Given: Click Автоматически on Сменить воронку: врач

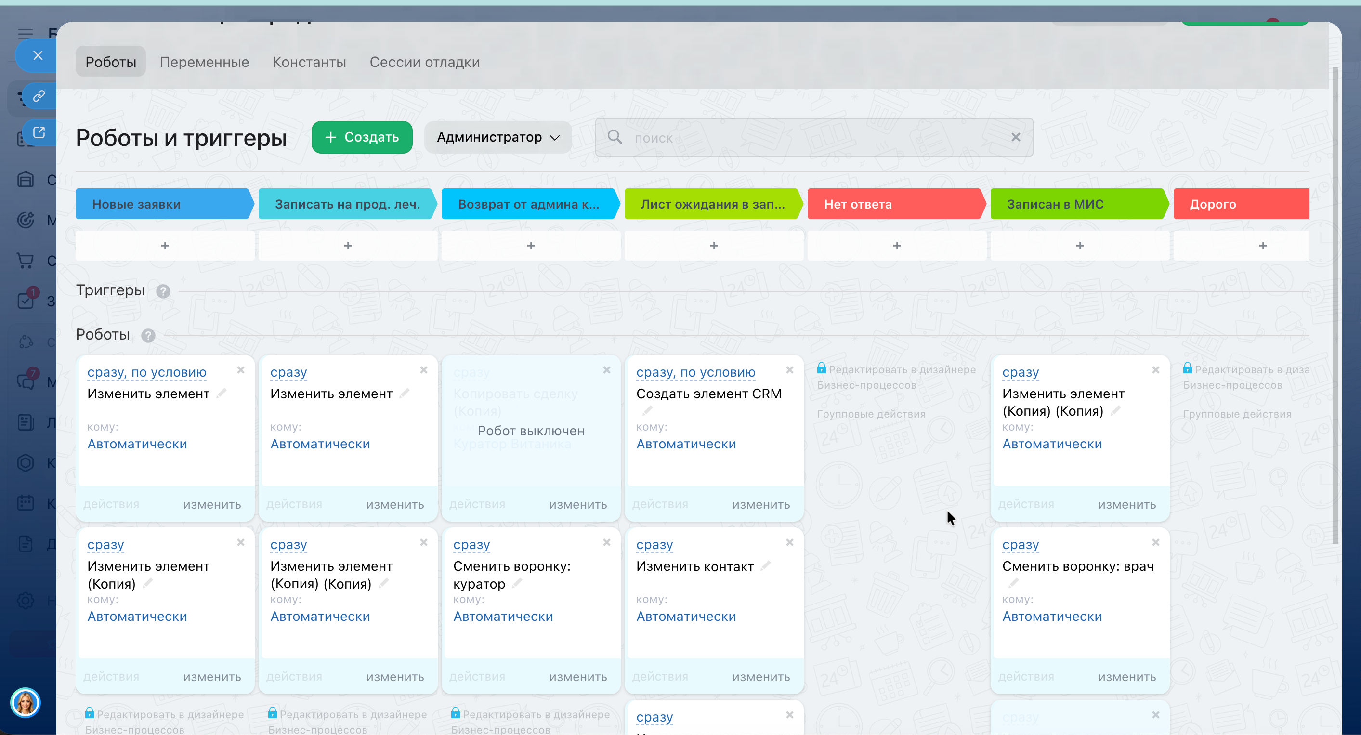Looking at the screenshot, I should coord(1051,616).
